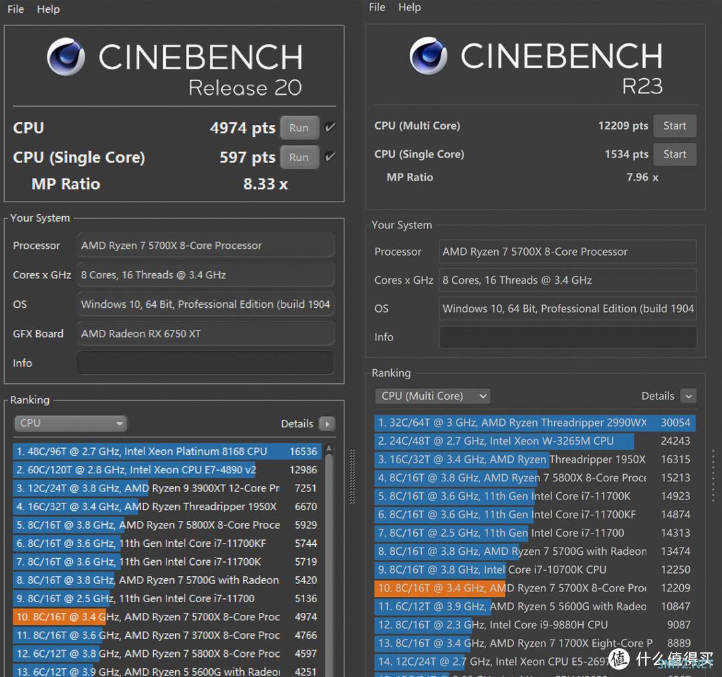Click the 597 pts single core score in R20

click(x=247, y=158)
